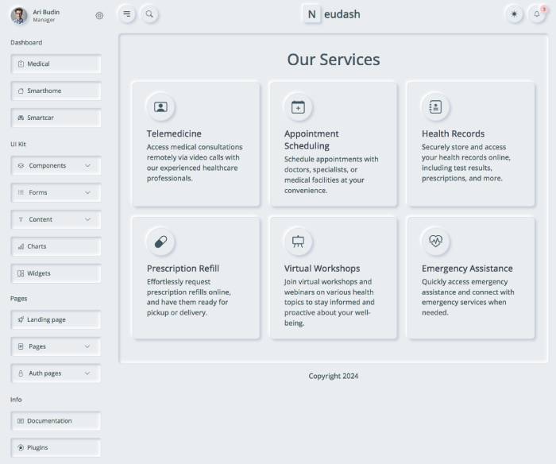
Task: Click the Emergency Assistance heartbeat icon
Action: coord(435,242)
